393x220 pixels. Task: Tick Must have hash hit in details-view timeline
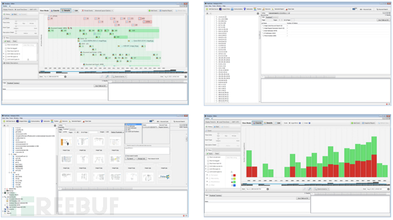click(x=6, y=51)
